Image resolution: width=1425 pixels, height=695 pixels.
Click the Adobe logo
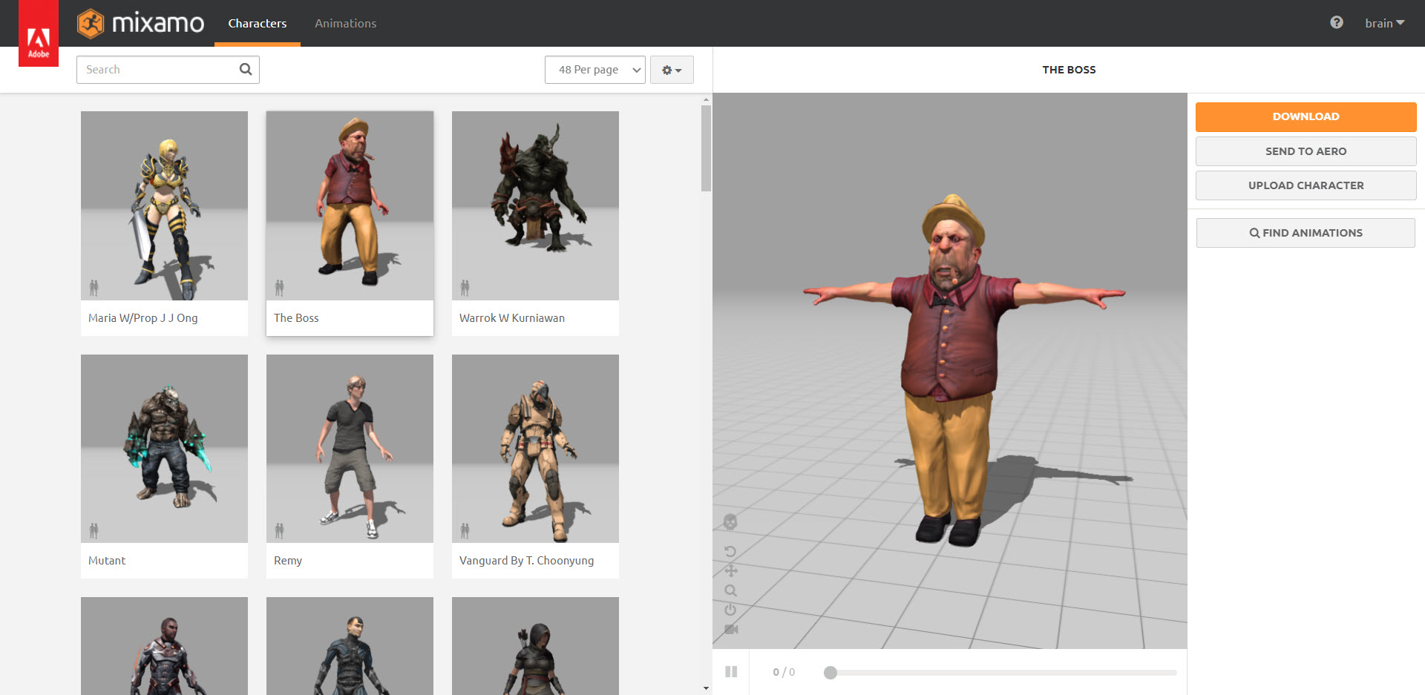tap(39, 33)
